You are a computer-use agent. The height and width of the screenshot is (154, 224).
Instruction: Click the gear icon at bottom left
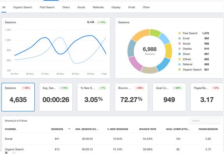pos(6,152)
